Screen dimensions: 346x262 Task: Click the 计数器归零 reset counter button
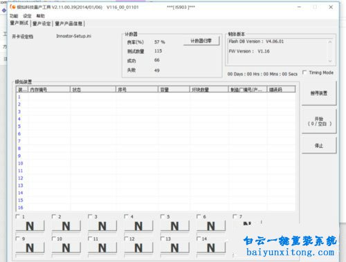[201, 41]
